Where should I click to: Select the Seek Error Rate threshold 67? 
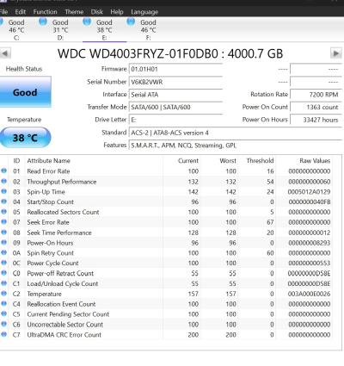(270, 222)
